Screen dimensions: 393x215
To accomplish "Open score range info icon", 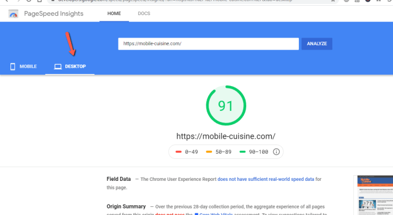I will [x=276, y=151].
